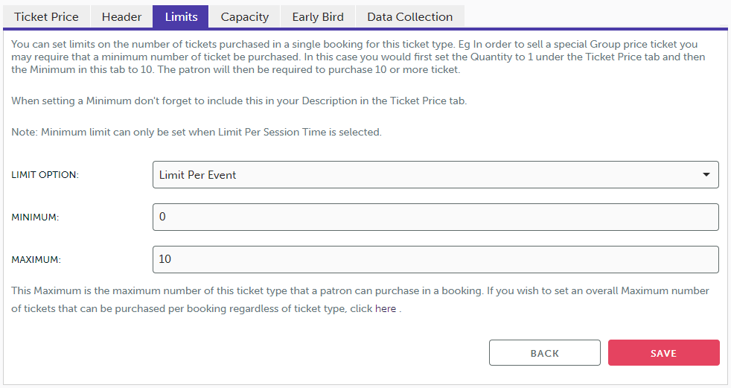Click the 'You can set limits' intro paragraph
The height and width of the screenshot is (388, 731).
click(x=357, y=57)
